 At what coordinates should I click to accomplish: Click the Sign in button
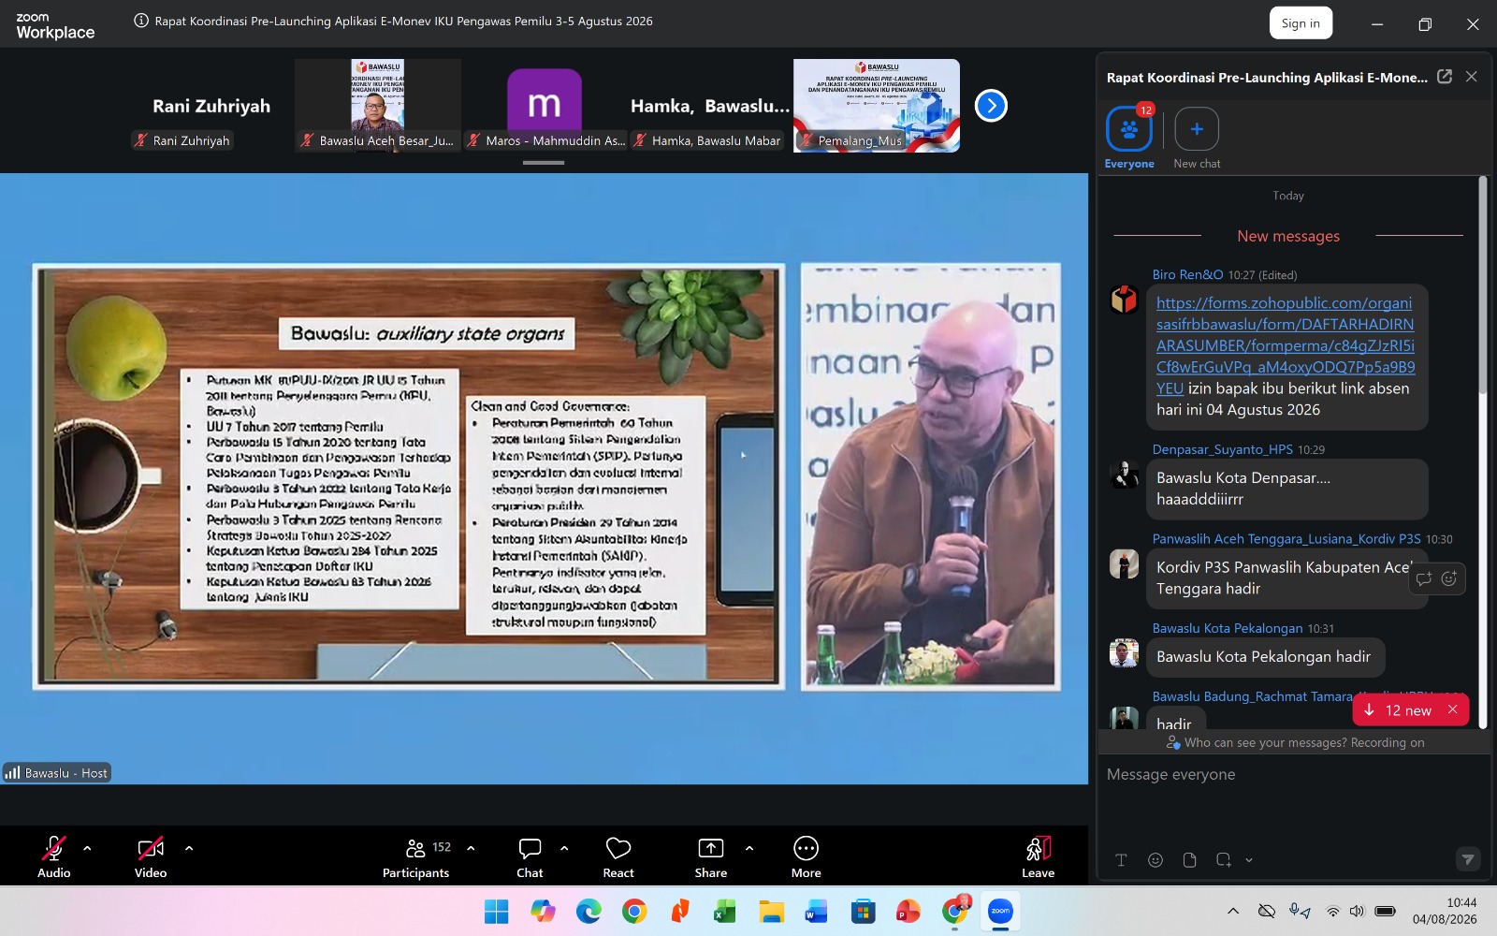[1301, 23]
